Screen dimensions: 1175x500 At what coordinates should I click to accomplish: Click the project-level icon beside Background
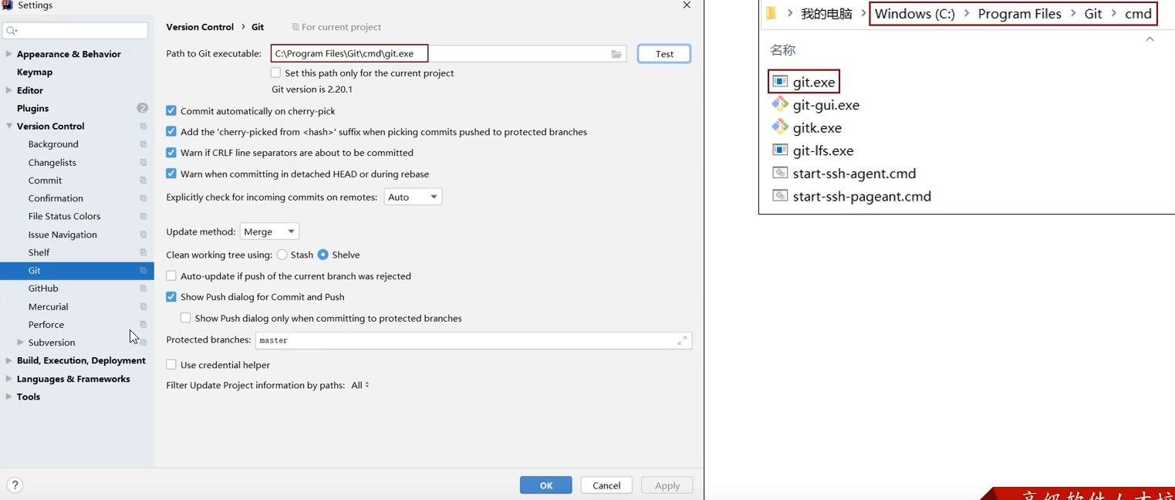coord(143,144)
